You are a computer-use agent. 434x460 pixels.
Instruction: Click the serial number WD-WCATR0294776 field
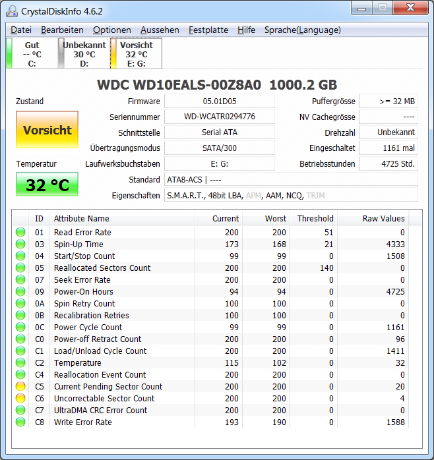[220, 117]
